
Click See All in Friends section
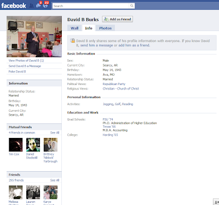[x=55, y=180]
